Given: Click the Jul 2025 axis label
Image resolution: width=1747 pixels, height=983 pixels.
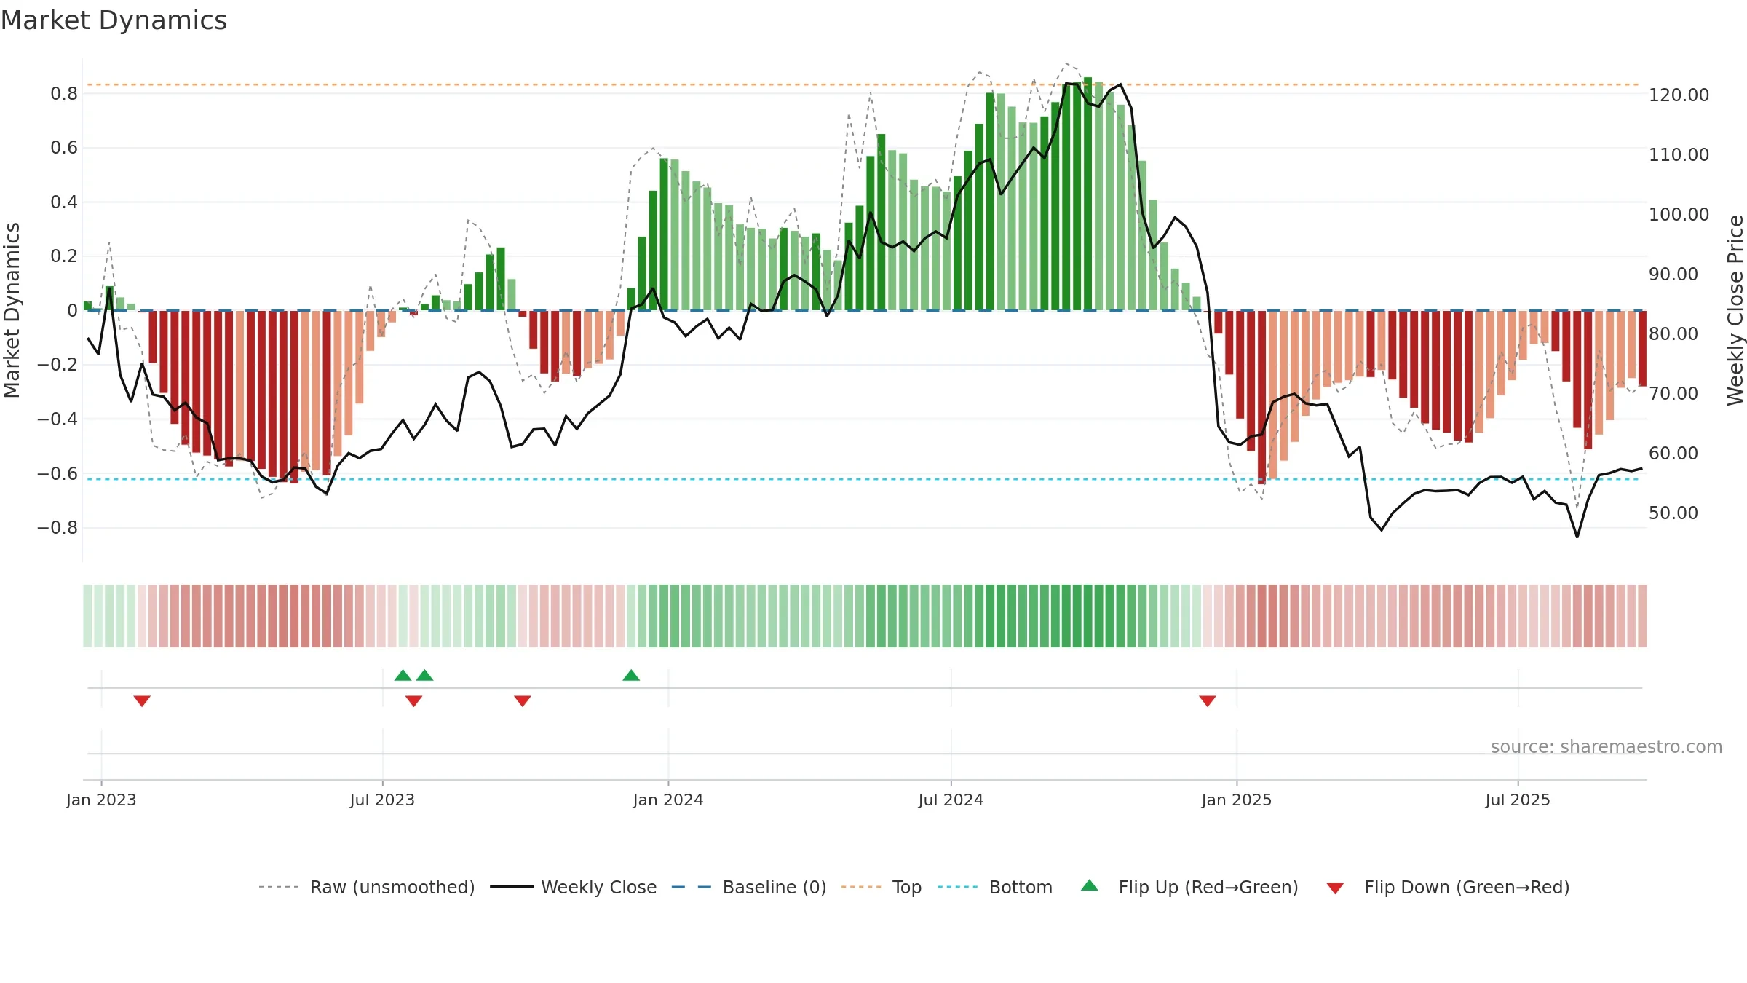Looking at the screenshot, I should coord(1518,800).
